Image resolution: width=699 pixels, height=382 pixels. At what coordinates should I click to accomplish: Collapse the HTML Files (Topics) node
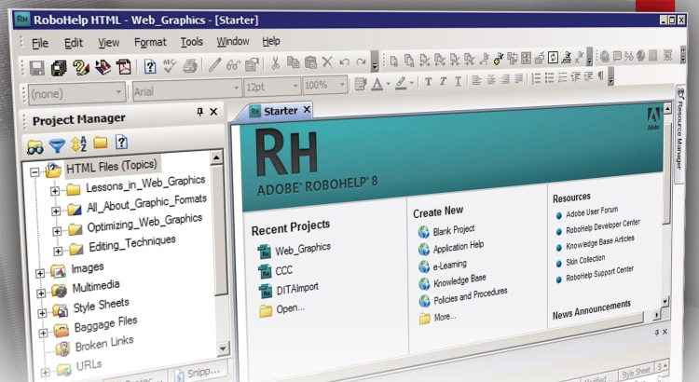click(x=34, y=171)
